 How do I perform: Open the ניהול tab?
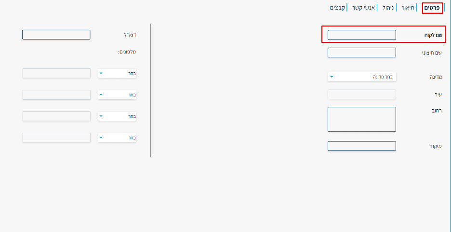pos(388,8)
